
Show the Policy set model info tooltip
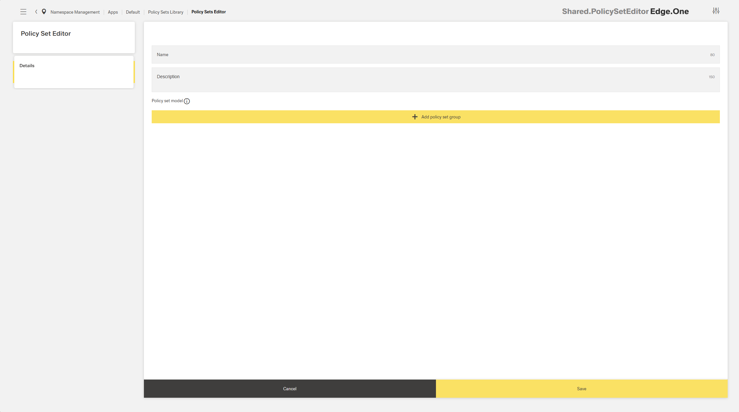pos(187,101)
